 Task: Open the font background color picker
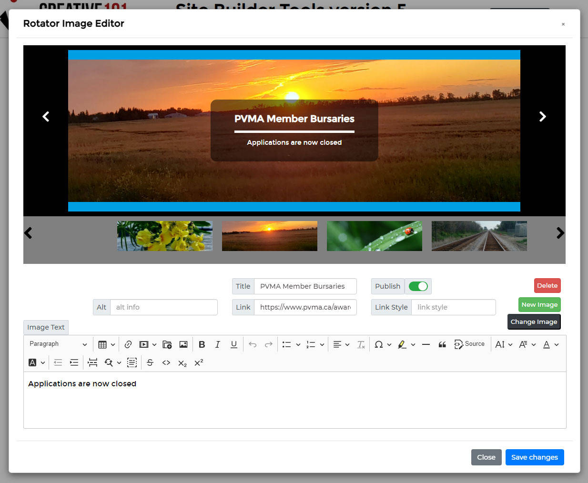[x=37, y=362]
